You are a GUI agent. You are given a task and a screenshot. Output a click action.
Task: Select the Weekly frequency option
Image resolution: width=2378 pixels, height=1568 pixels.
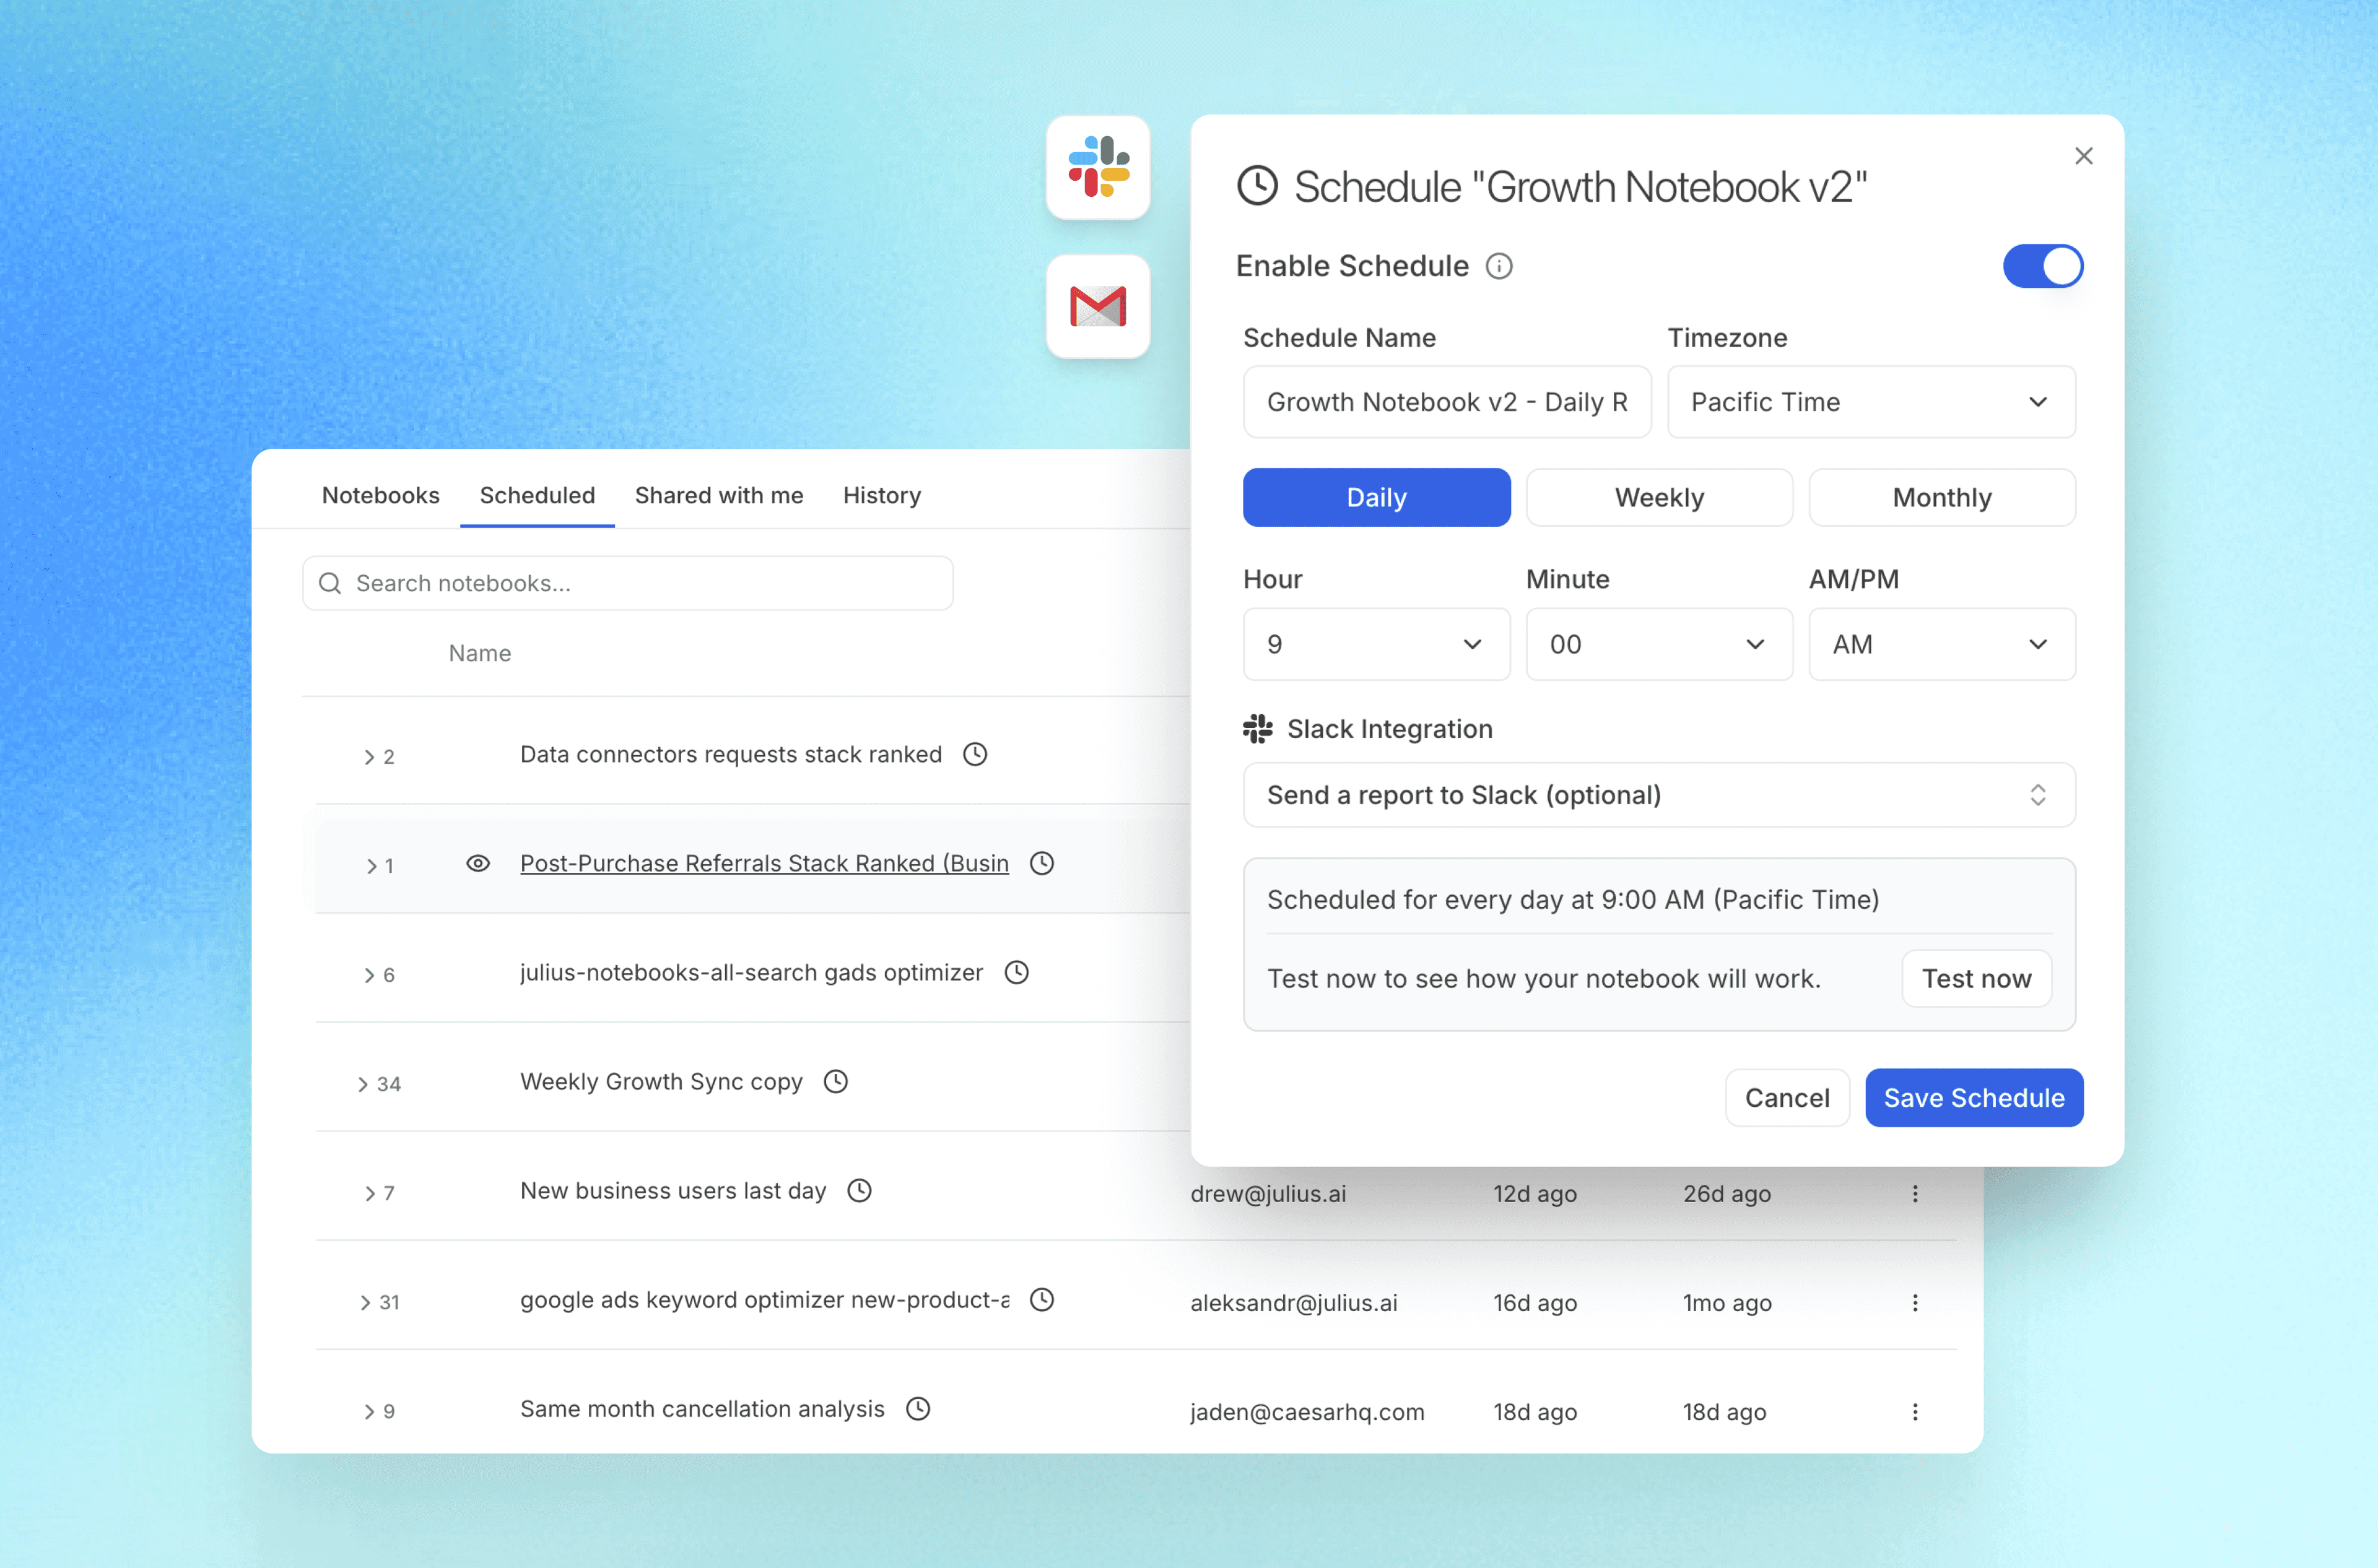(x=1658, y=497)
